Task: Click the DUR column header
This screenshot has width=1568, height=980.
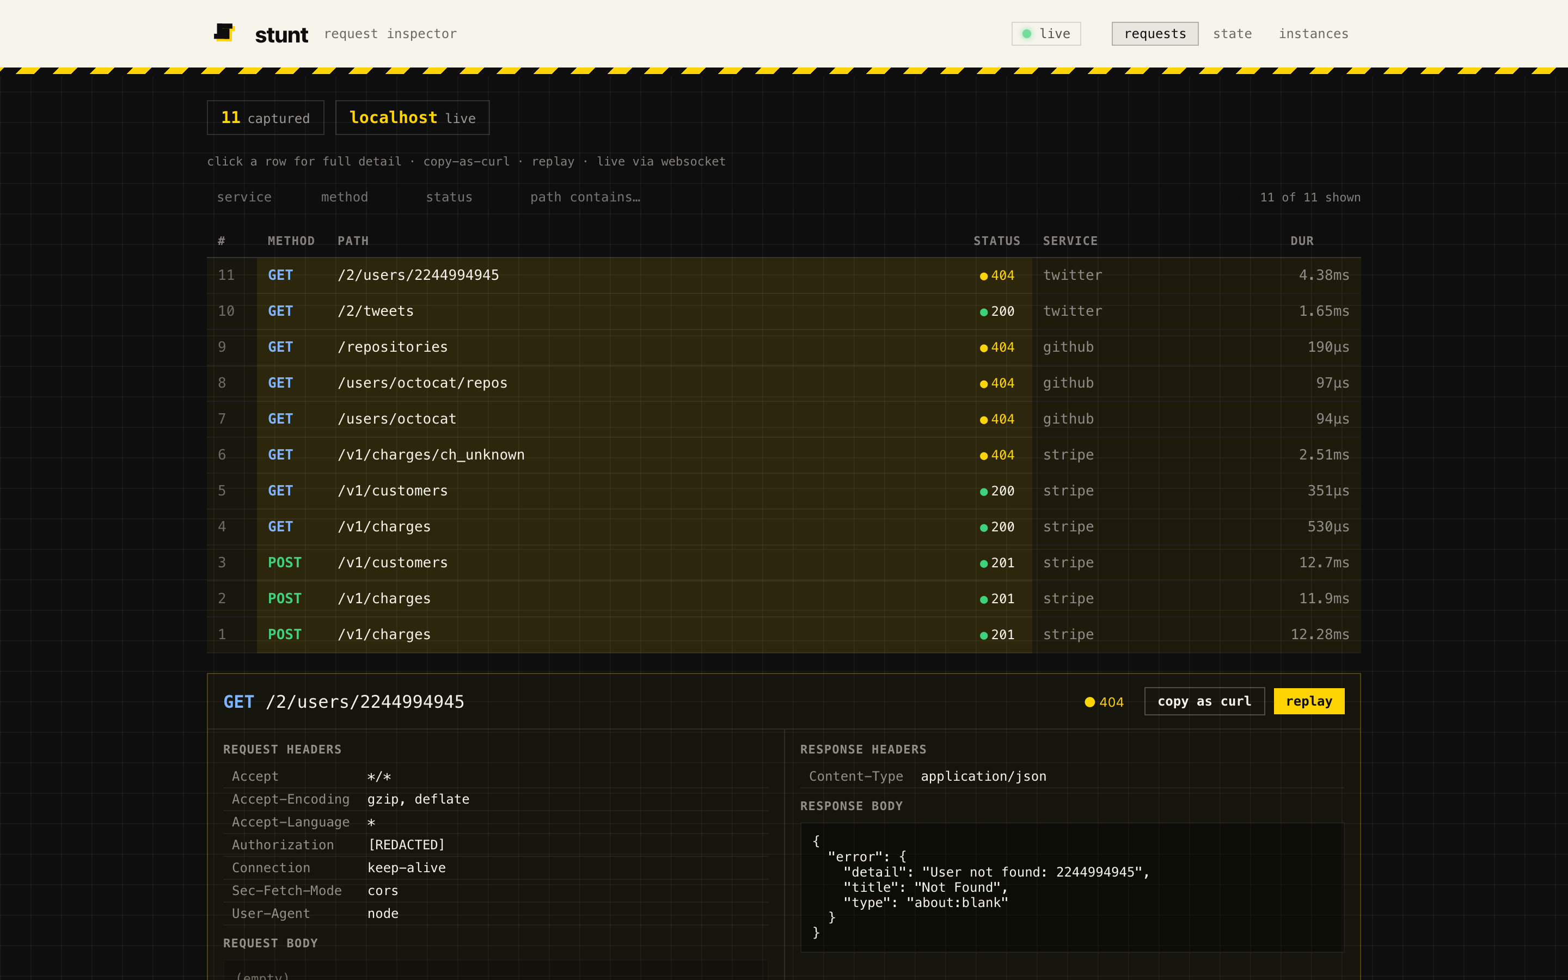Action: point(1302,241)
